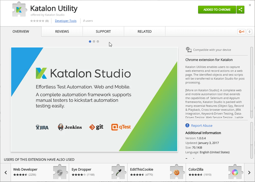Click the Report Abuse link
The image size is (255, 182).
point(202,125)
